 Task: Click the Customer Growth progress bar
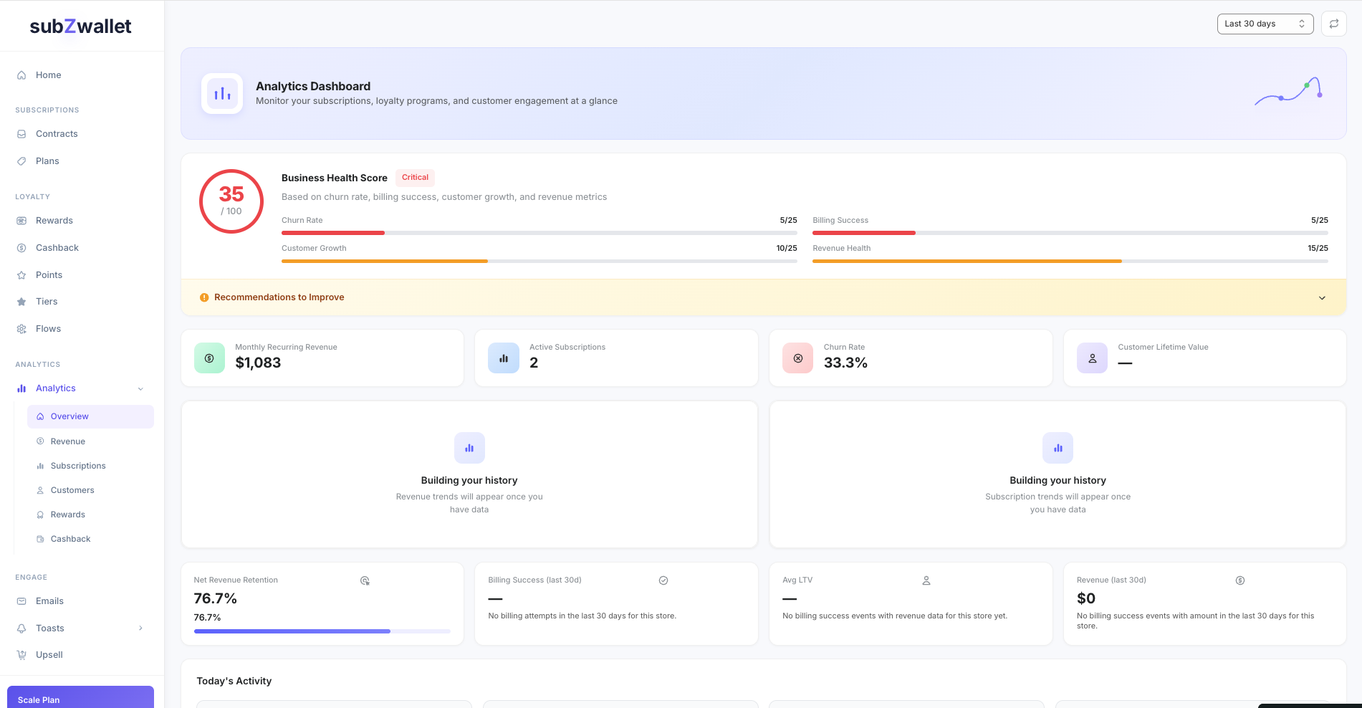[x=539, y=261]
